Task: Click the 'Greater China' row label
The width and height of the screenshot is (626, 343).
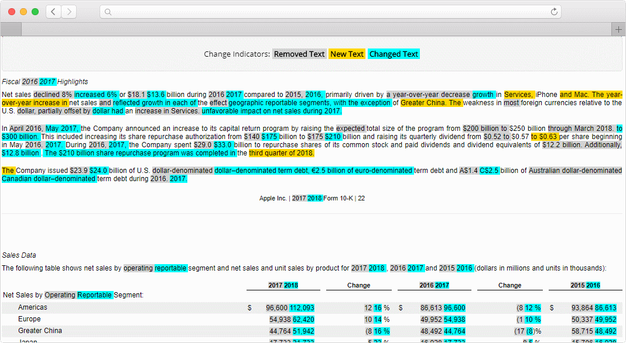Action: point(40,330)
